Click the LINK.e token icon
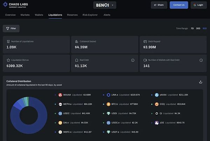Screen dimensions: 210x141 coord(108,95)
